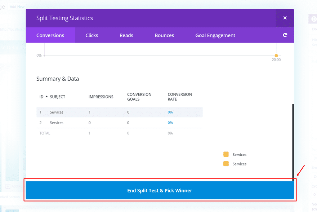Open the 0% conversion rate for row 1
Viewport: 317px width, 212px height.
click(x=170, y=112)
